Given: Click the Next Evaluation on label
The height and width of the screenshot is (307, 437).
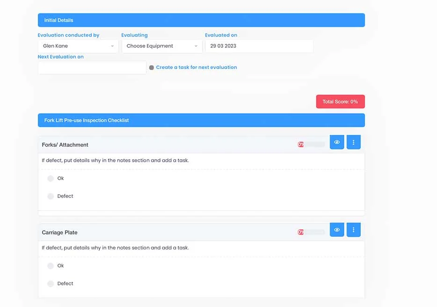Looking at the screenshot, I should (x=61, y=57).
